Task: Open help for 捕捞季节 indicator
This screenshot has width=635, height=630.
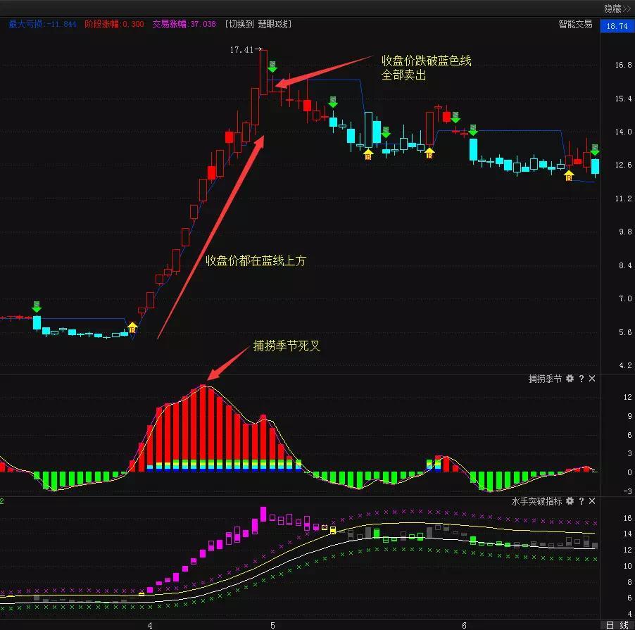Action: (x=581, y=379)
